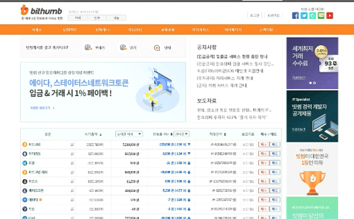Image resolution: width=354 pixels, height=219 pixels.
Task: Click the 보내기 send cash icon
Action: [88, 47]
